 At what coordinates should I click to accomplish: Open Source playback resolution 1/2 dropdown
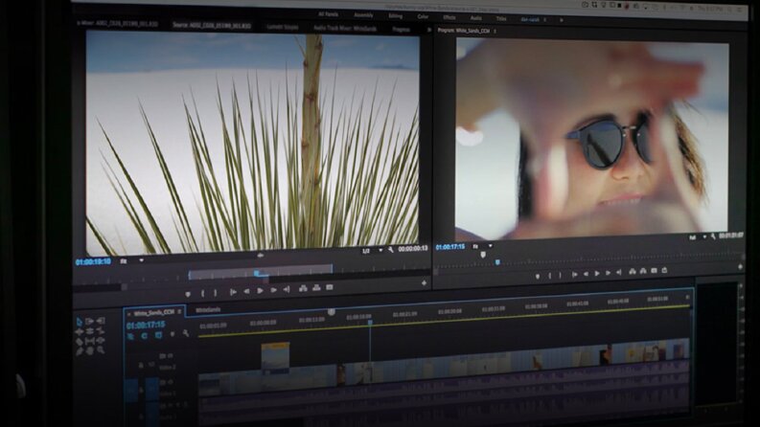(372, 251)
